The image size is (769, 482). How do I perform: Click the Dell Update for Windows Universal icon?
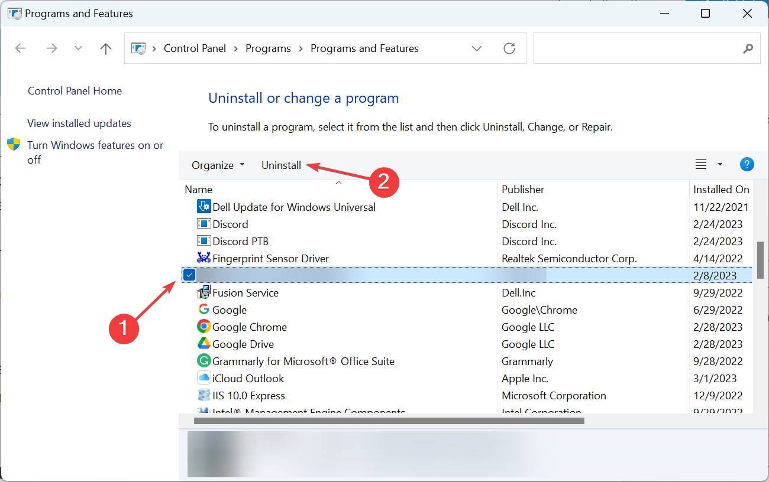point(203,207)
